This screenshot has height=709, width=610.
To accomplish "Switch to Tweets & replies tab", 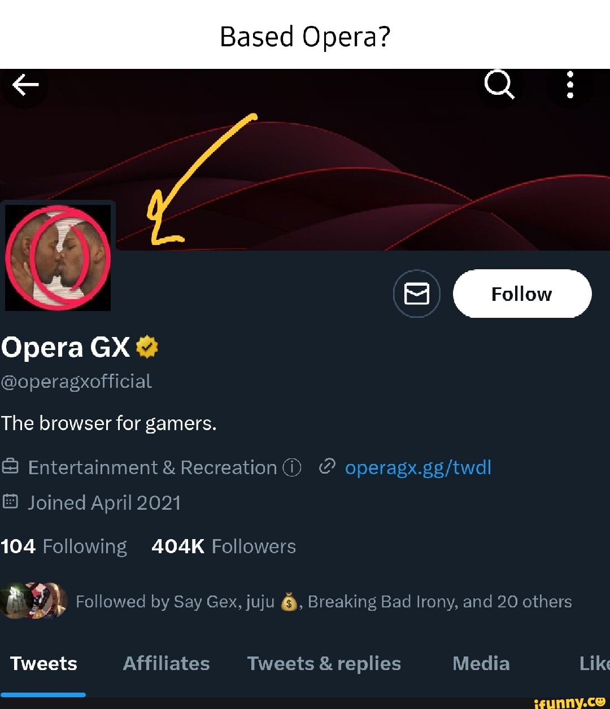I will [324, 663].
